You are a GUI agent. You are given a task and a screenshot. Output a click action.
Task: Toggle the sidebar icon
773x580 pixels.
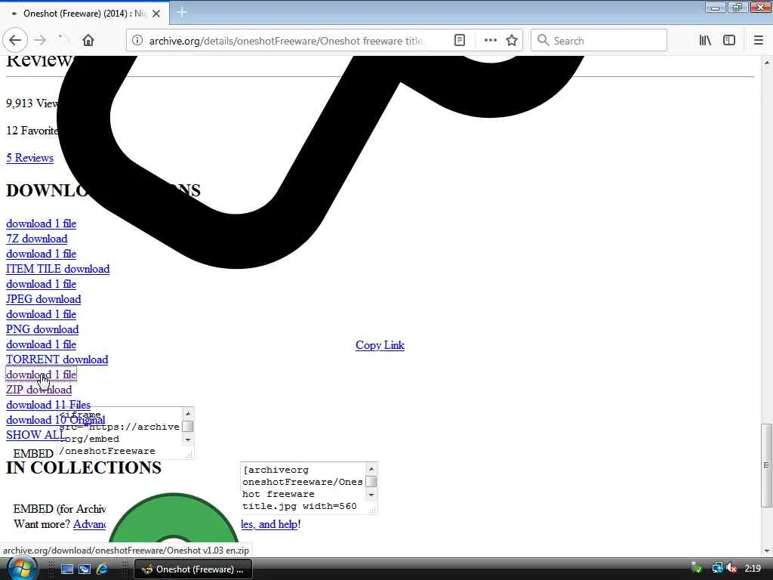point(729,41)
